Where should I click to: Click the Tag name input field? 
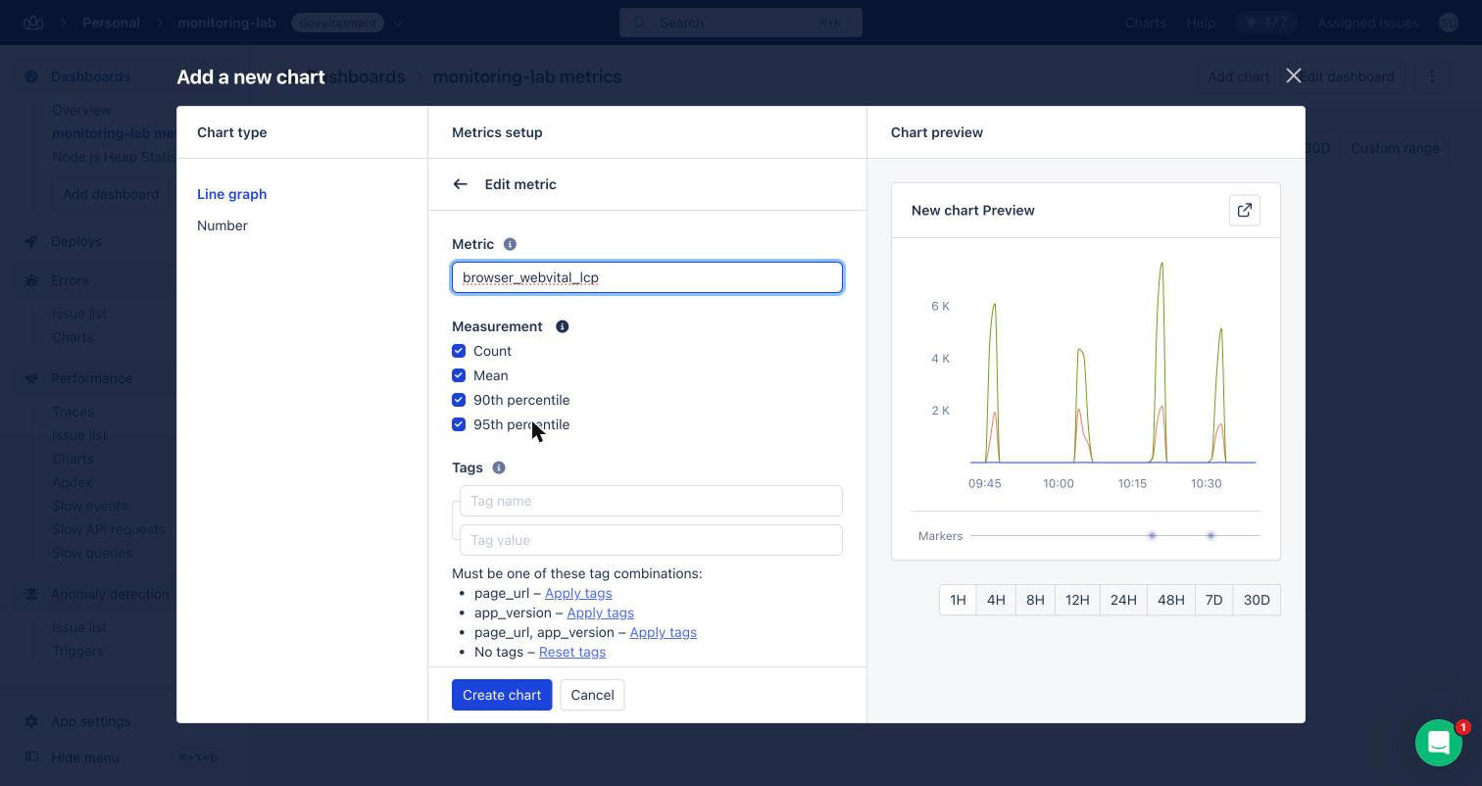(651, 501)
